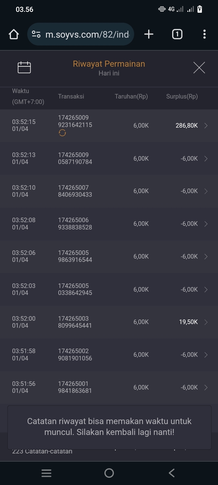Image resolution: width=218 pixels, height=485 pixels.
Task: Open the tab switcher showing 1 tab
Action: tap(177, 34)
